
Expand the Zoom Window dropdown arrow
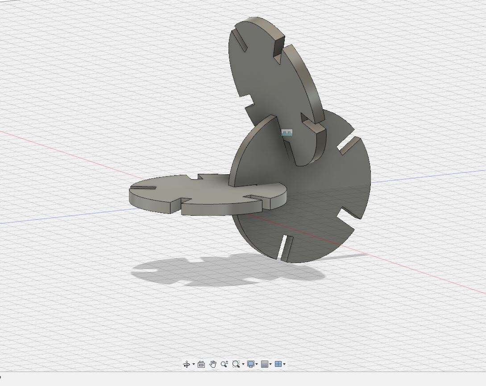pos(243,364)
